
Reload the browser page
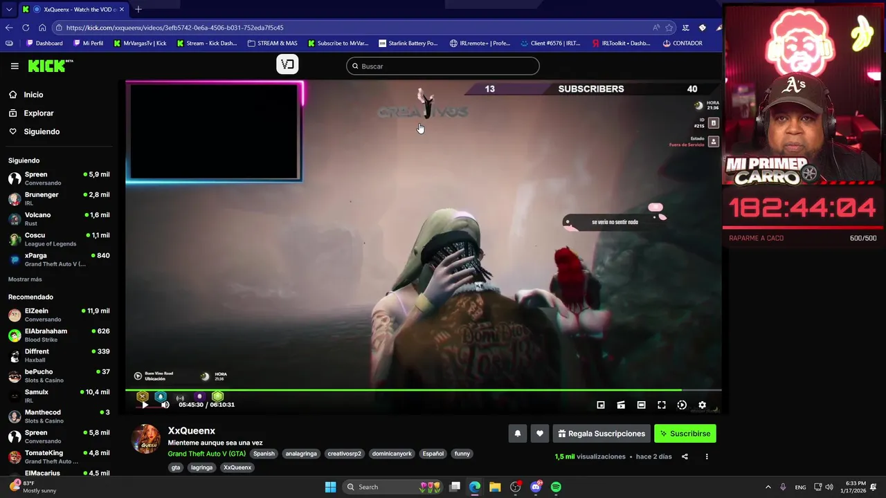point(26,28)
